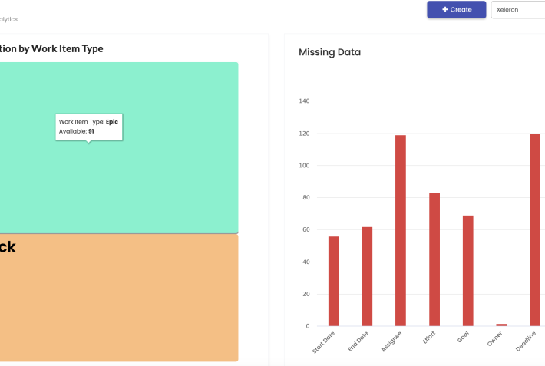Open the Xeleron dropdown selector
Viewport: 545px width, 366px height.
(517, 10)
